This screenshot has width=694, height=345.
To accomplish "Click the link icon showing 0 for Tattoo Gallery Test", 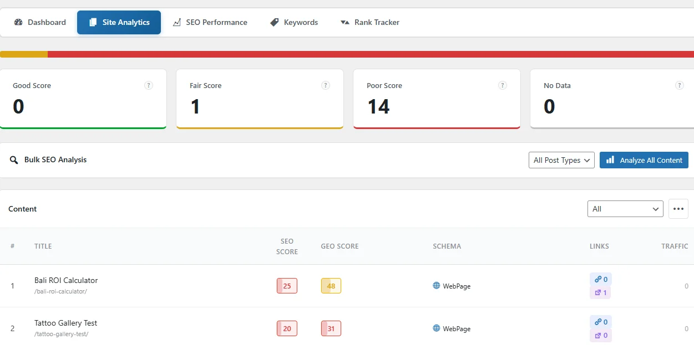I will 597,322.
